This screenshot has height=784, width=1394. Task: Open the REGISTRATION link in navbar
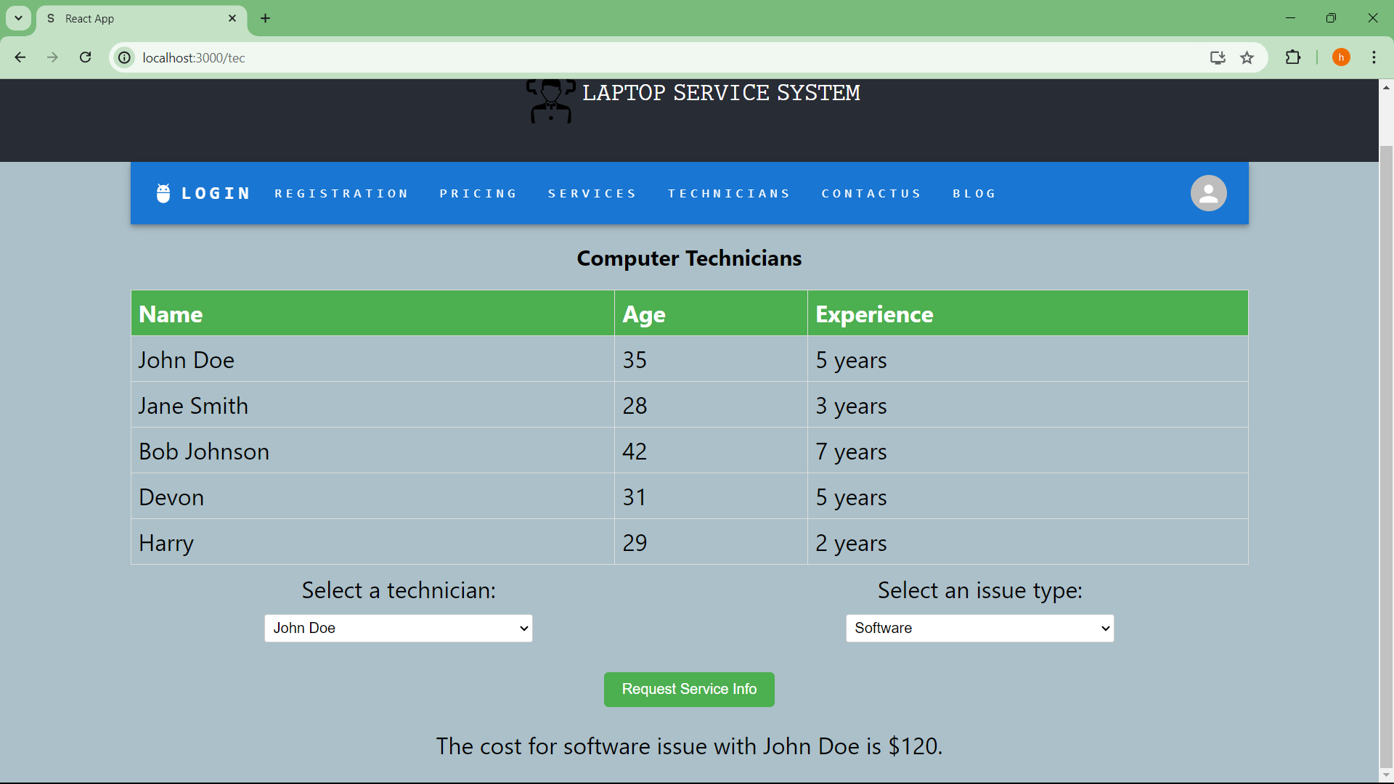(341, 194)
